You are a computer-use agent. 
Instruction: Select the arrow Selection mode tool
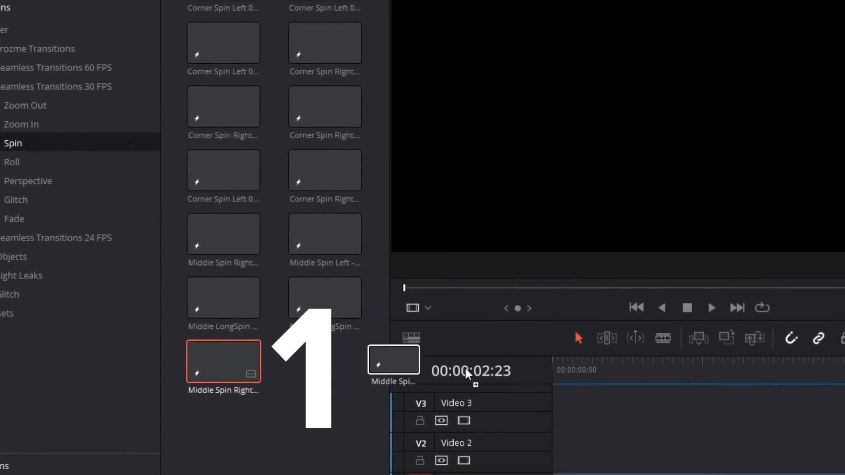click(579, 338)
